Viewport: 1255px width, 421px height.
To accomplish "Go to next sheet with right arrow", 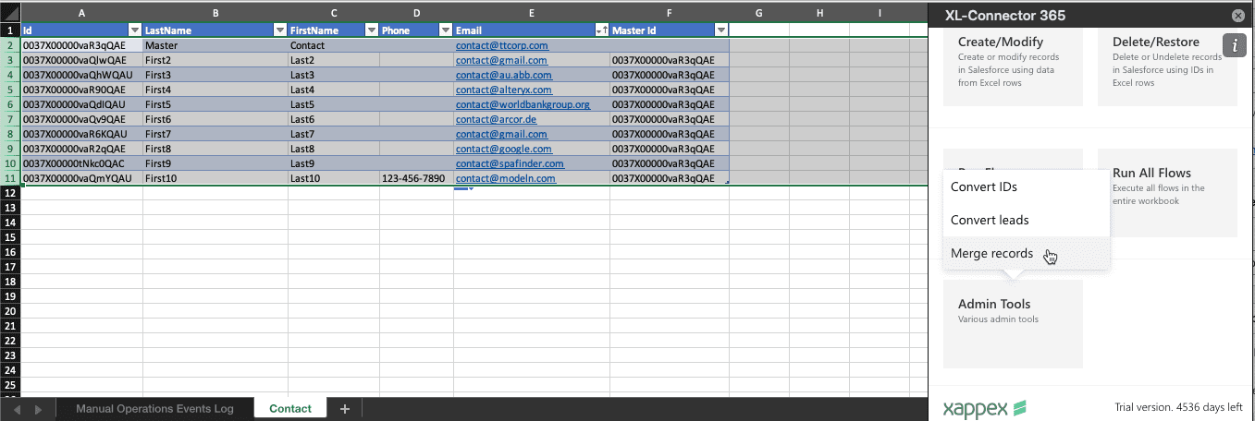I will point(38,409).
